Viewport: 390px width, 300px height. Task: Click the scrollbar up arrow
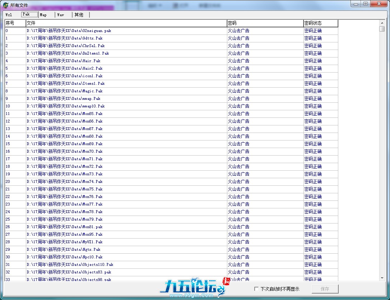(x=382, y=23)
